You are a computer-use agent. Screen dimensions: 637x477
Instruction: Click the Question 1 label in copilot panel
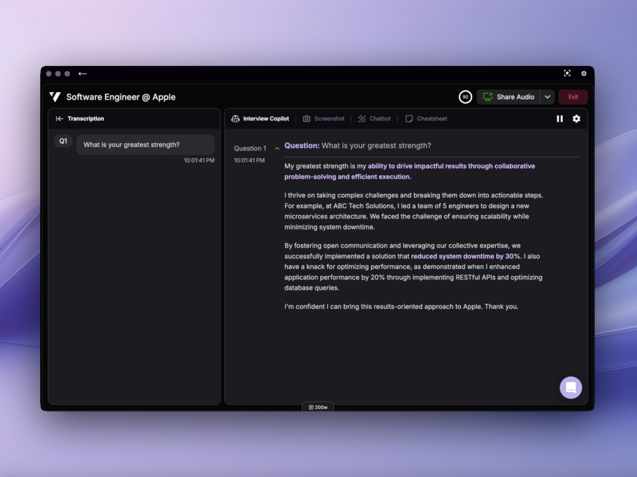click(250, 148)
